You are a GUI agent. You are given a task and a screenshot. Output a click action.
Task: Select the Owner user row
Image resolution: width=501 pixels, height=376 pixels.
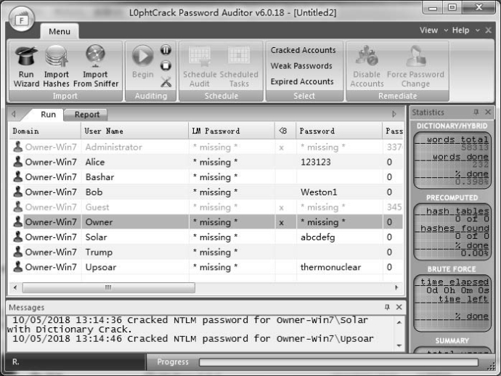click(x=206, y=222)
